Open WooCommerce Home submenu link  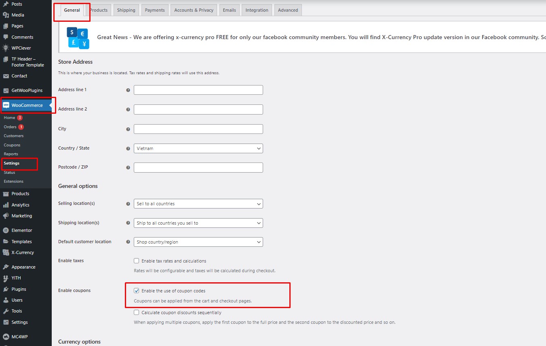coord(9,118)
